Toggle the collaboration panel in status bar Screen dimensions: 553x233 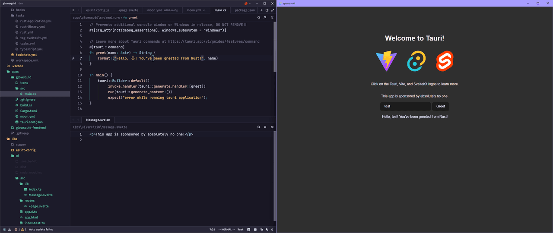[x=10, y=230]
